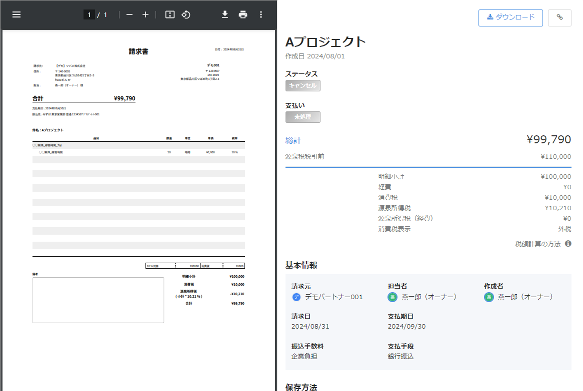Open the PDF viewer more-actions menu
Screen dimensions: 583x391
261,14
